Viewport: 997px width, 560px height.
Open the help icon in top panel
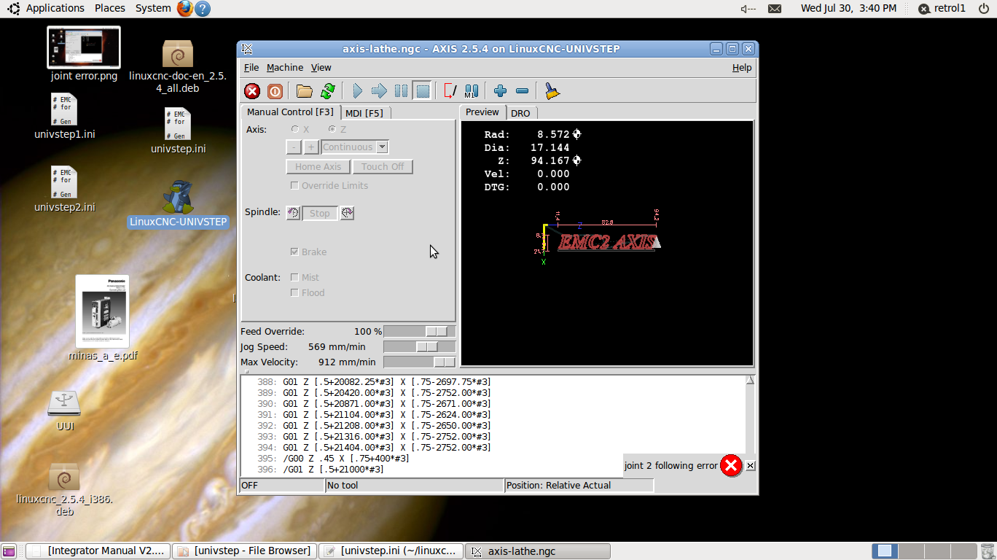click(x=203, y=9)
